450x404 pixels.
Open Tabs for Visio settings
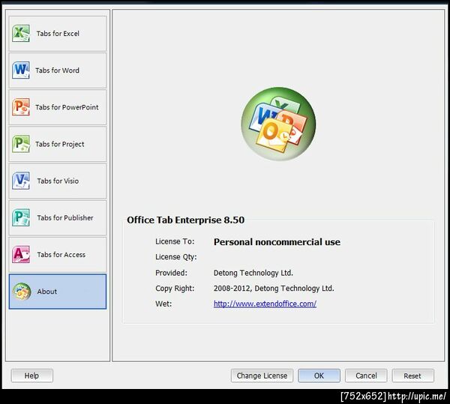[x=58, y=181]
